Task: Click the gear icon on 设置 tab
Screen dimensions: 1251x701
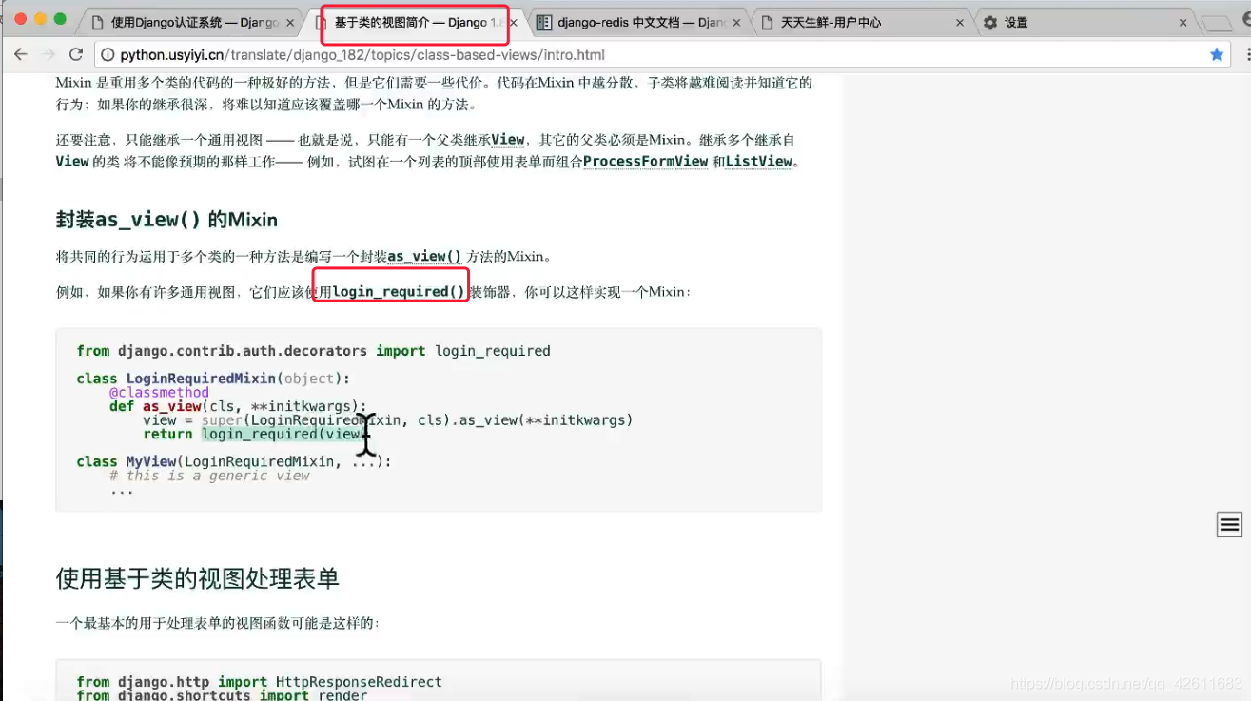Action: coord(990,22)
